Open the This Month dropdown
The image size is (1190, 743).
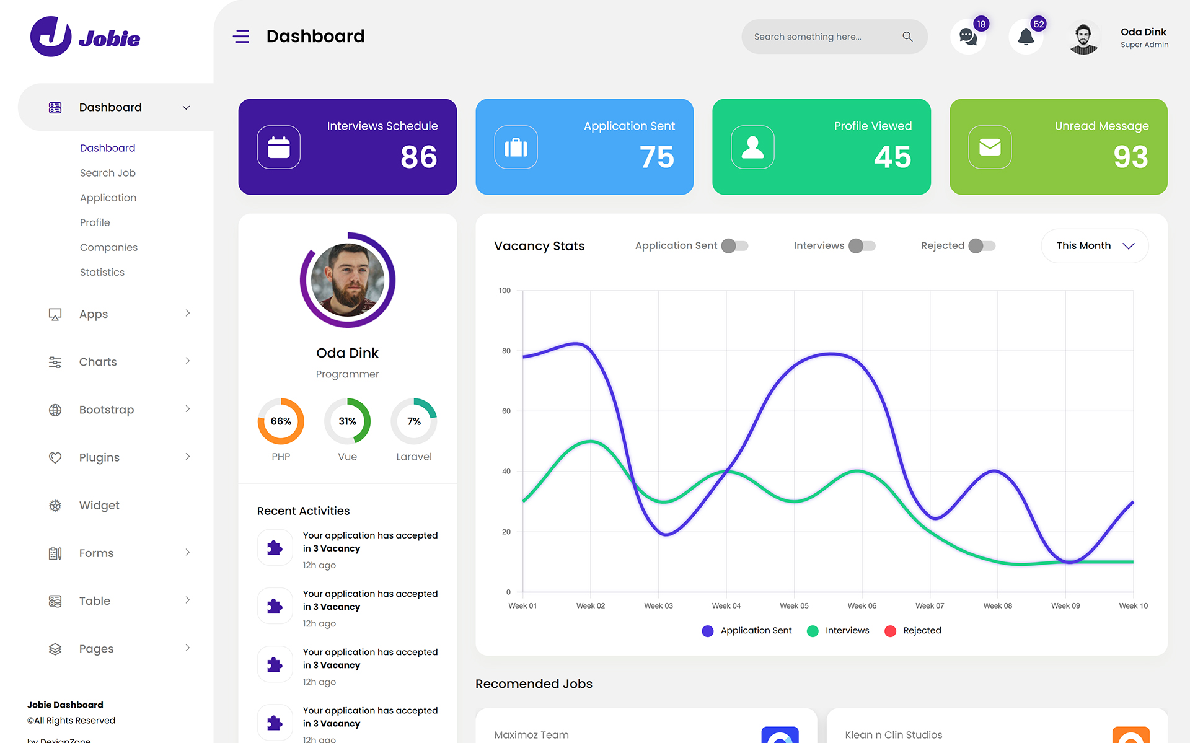point(1095,246)
